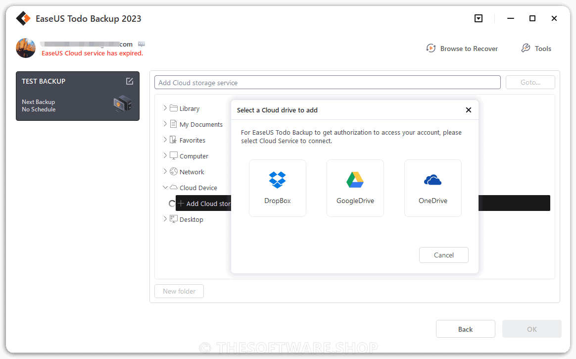Select the Add Cloud storage row label
This screenshot has height=359, width=576.
(x=209, y=203)
